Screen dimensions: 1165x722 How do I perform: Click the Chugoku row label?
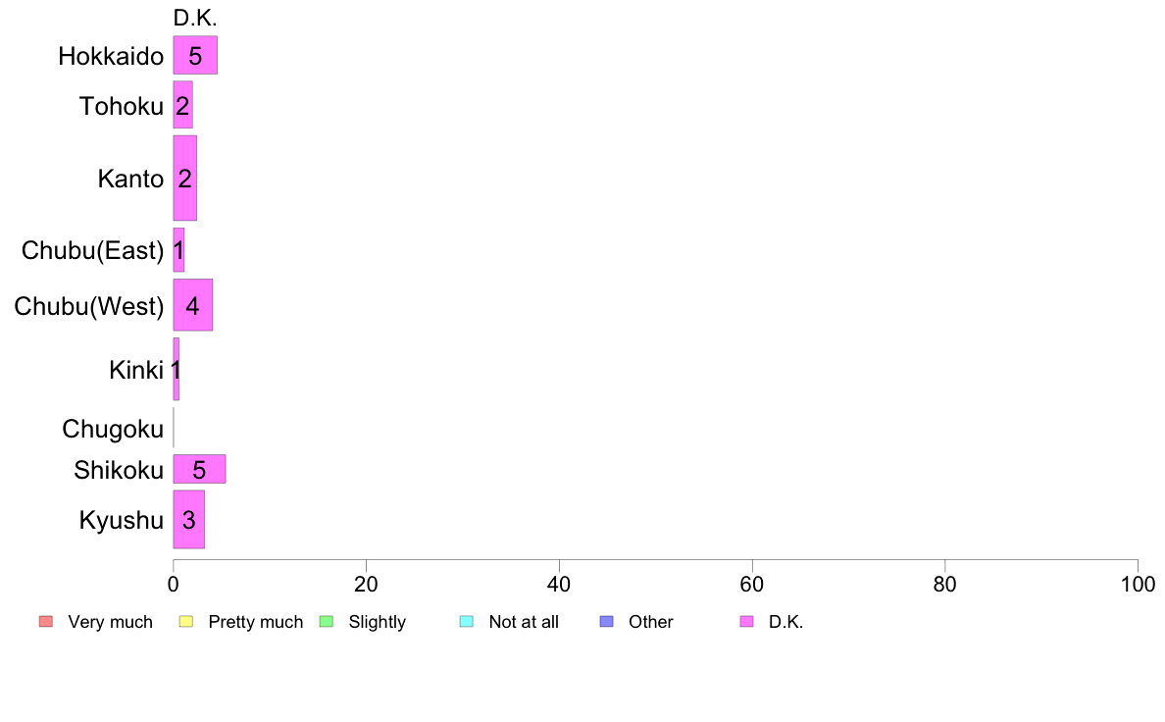(113, 429)
